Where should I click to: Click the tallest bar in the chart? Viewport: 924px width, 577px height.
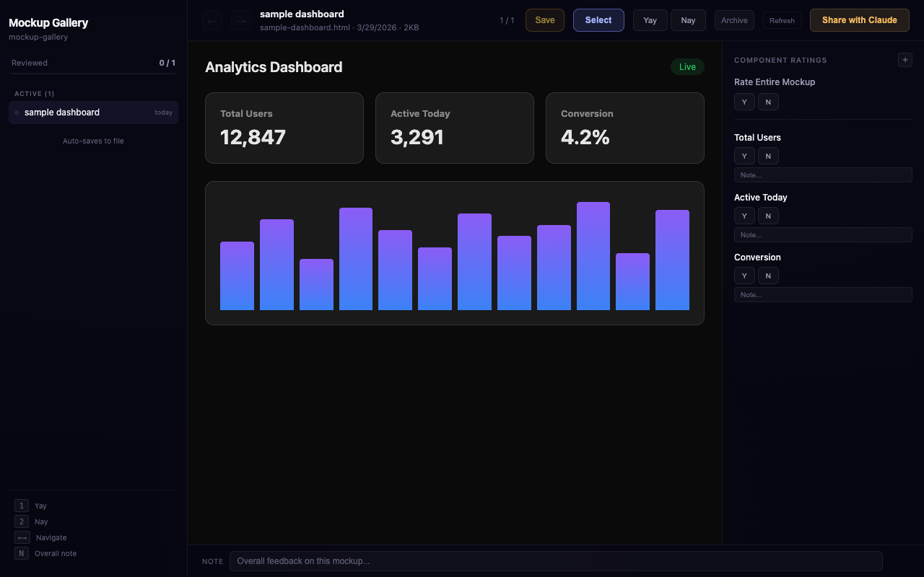(593, 256)
